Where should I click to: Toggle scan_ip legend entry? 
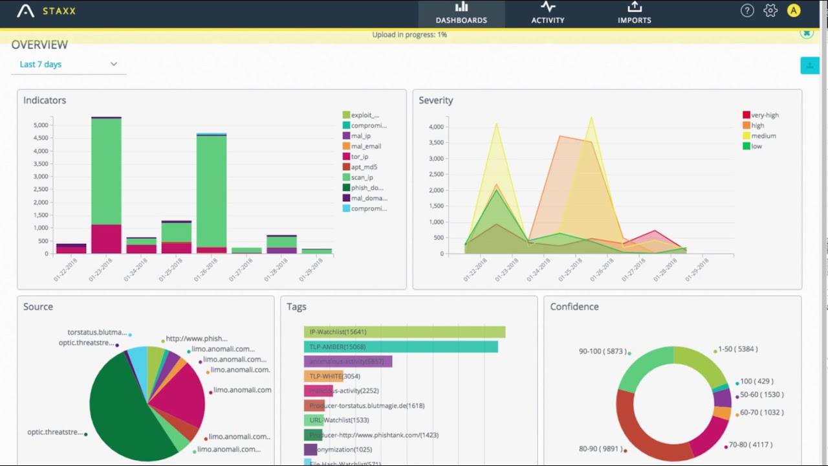pos(358,177)
